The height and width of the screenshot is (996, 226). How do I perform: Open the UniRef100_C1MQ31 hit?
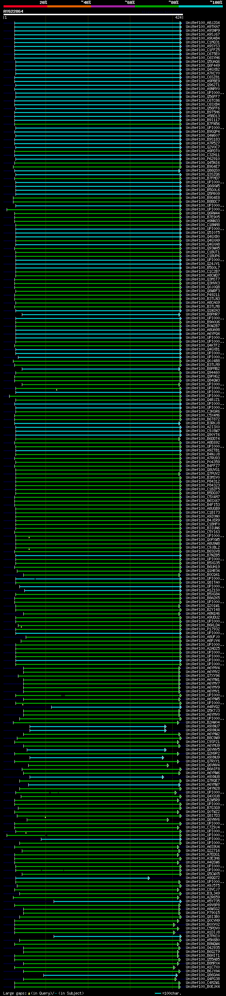[202, 42]
